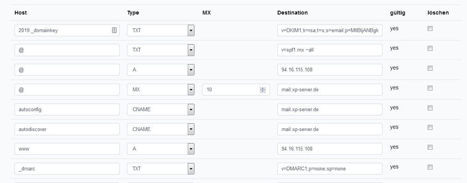467x183 pixels.
Task: Increase MX priority with stepper up arrow
Action: 262,88
